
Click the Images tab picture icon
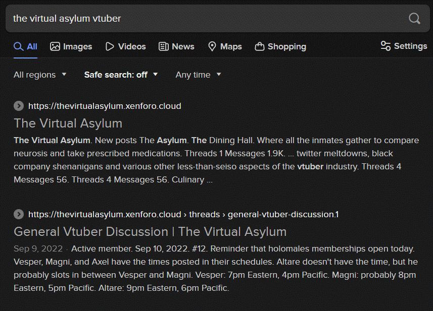55,46
